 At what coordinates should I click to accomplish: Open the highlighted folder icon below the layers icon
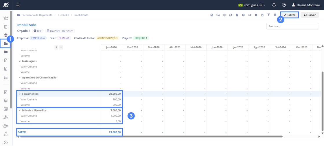click(x=6, y=43)
